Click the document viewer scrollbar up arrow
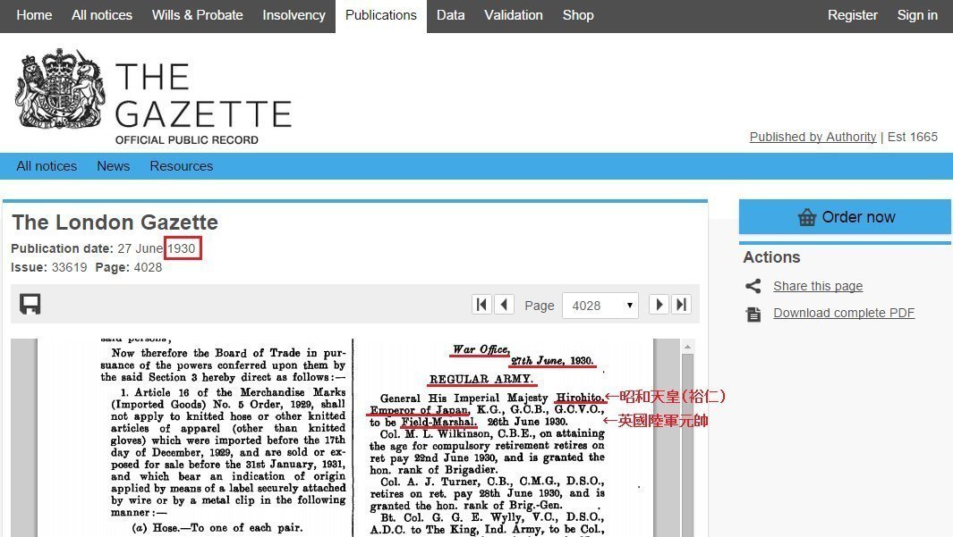The width and height of the screenshot is (953, 537). coord(687,347)
